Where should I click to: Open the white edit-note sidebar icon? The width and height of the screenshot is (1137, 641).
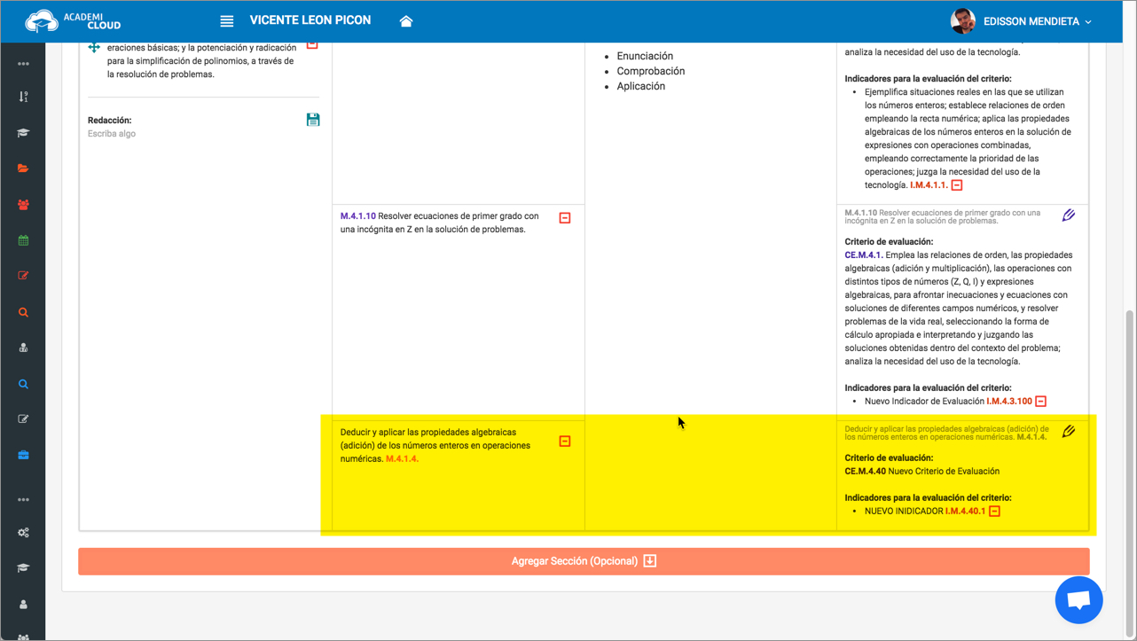(23, 419)
